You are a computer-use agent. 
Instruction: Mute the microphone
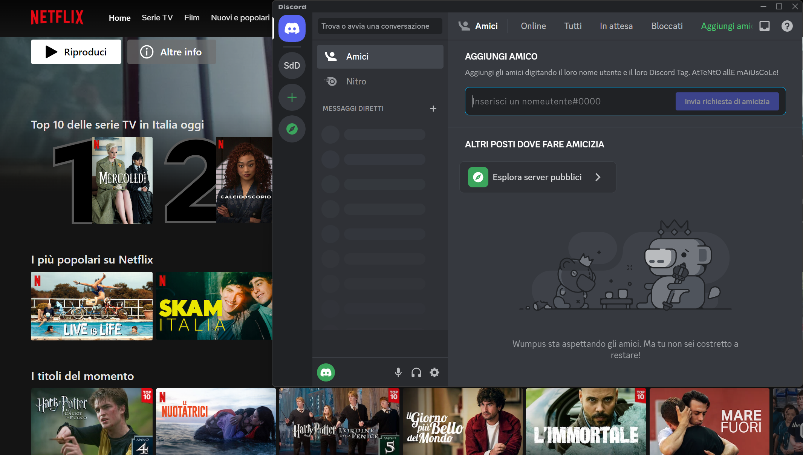pyautogui.click(x=398, y=372)
